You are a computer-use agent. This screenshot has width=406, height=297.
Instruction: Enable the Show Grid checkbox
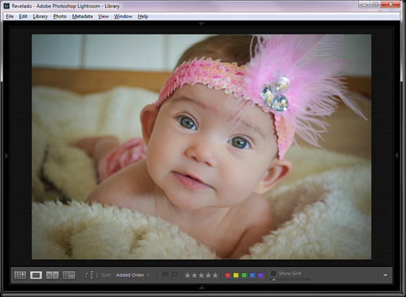coord(273,273)
